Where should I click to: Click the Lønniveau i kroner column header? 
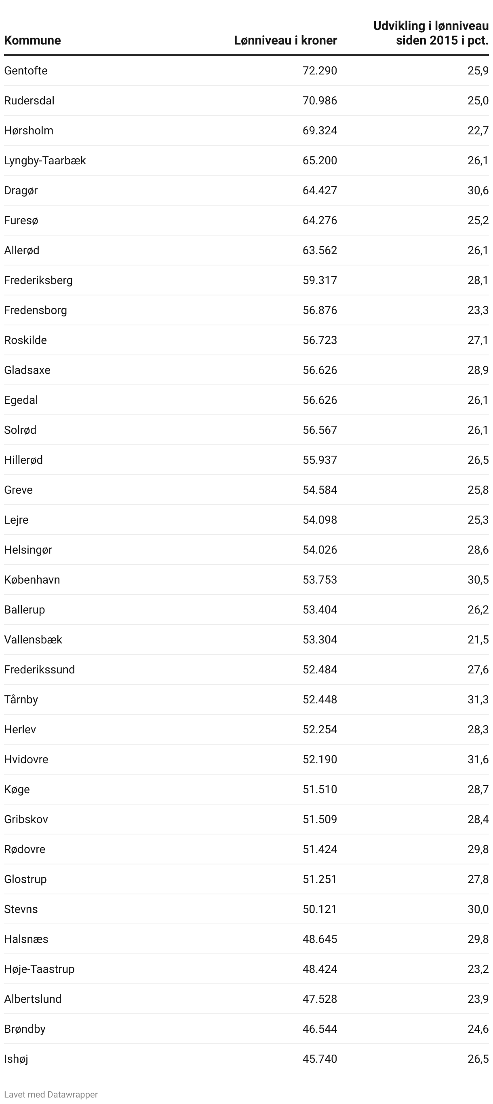(285, 40)
